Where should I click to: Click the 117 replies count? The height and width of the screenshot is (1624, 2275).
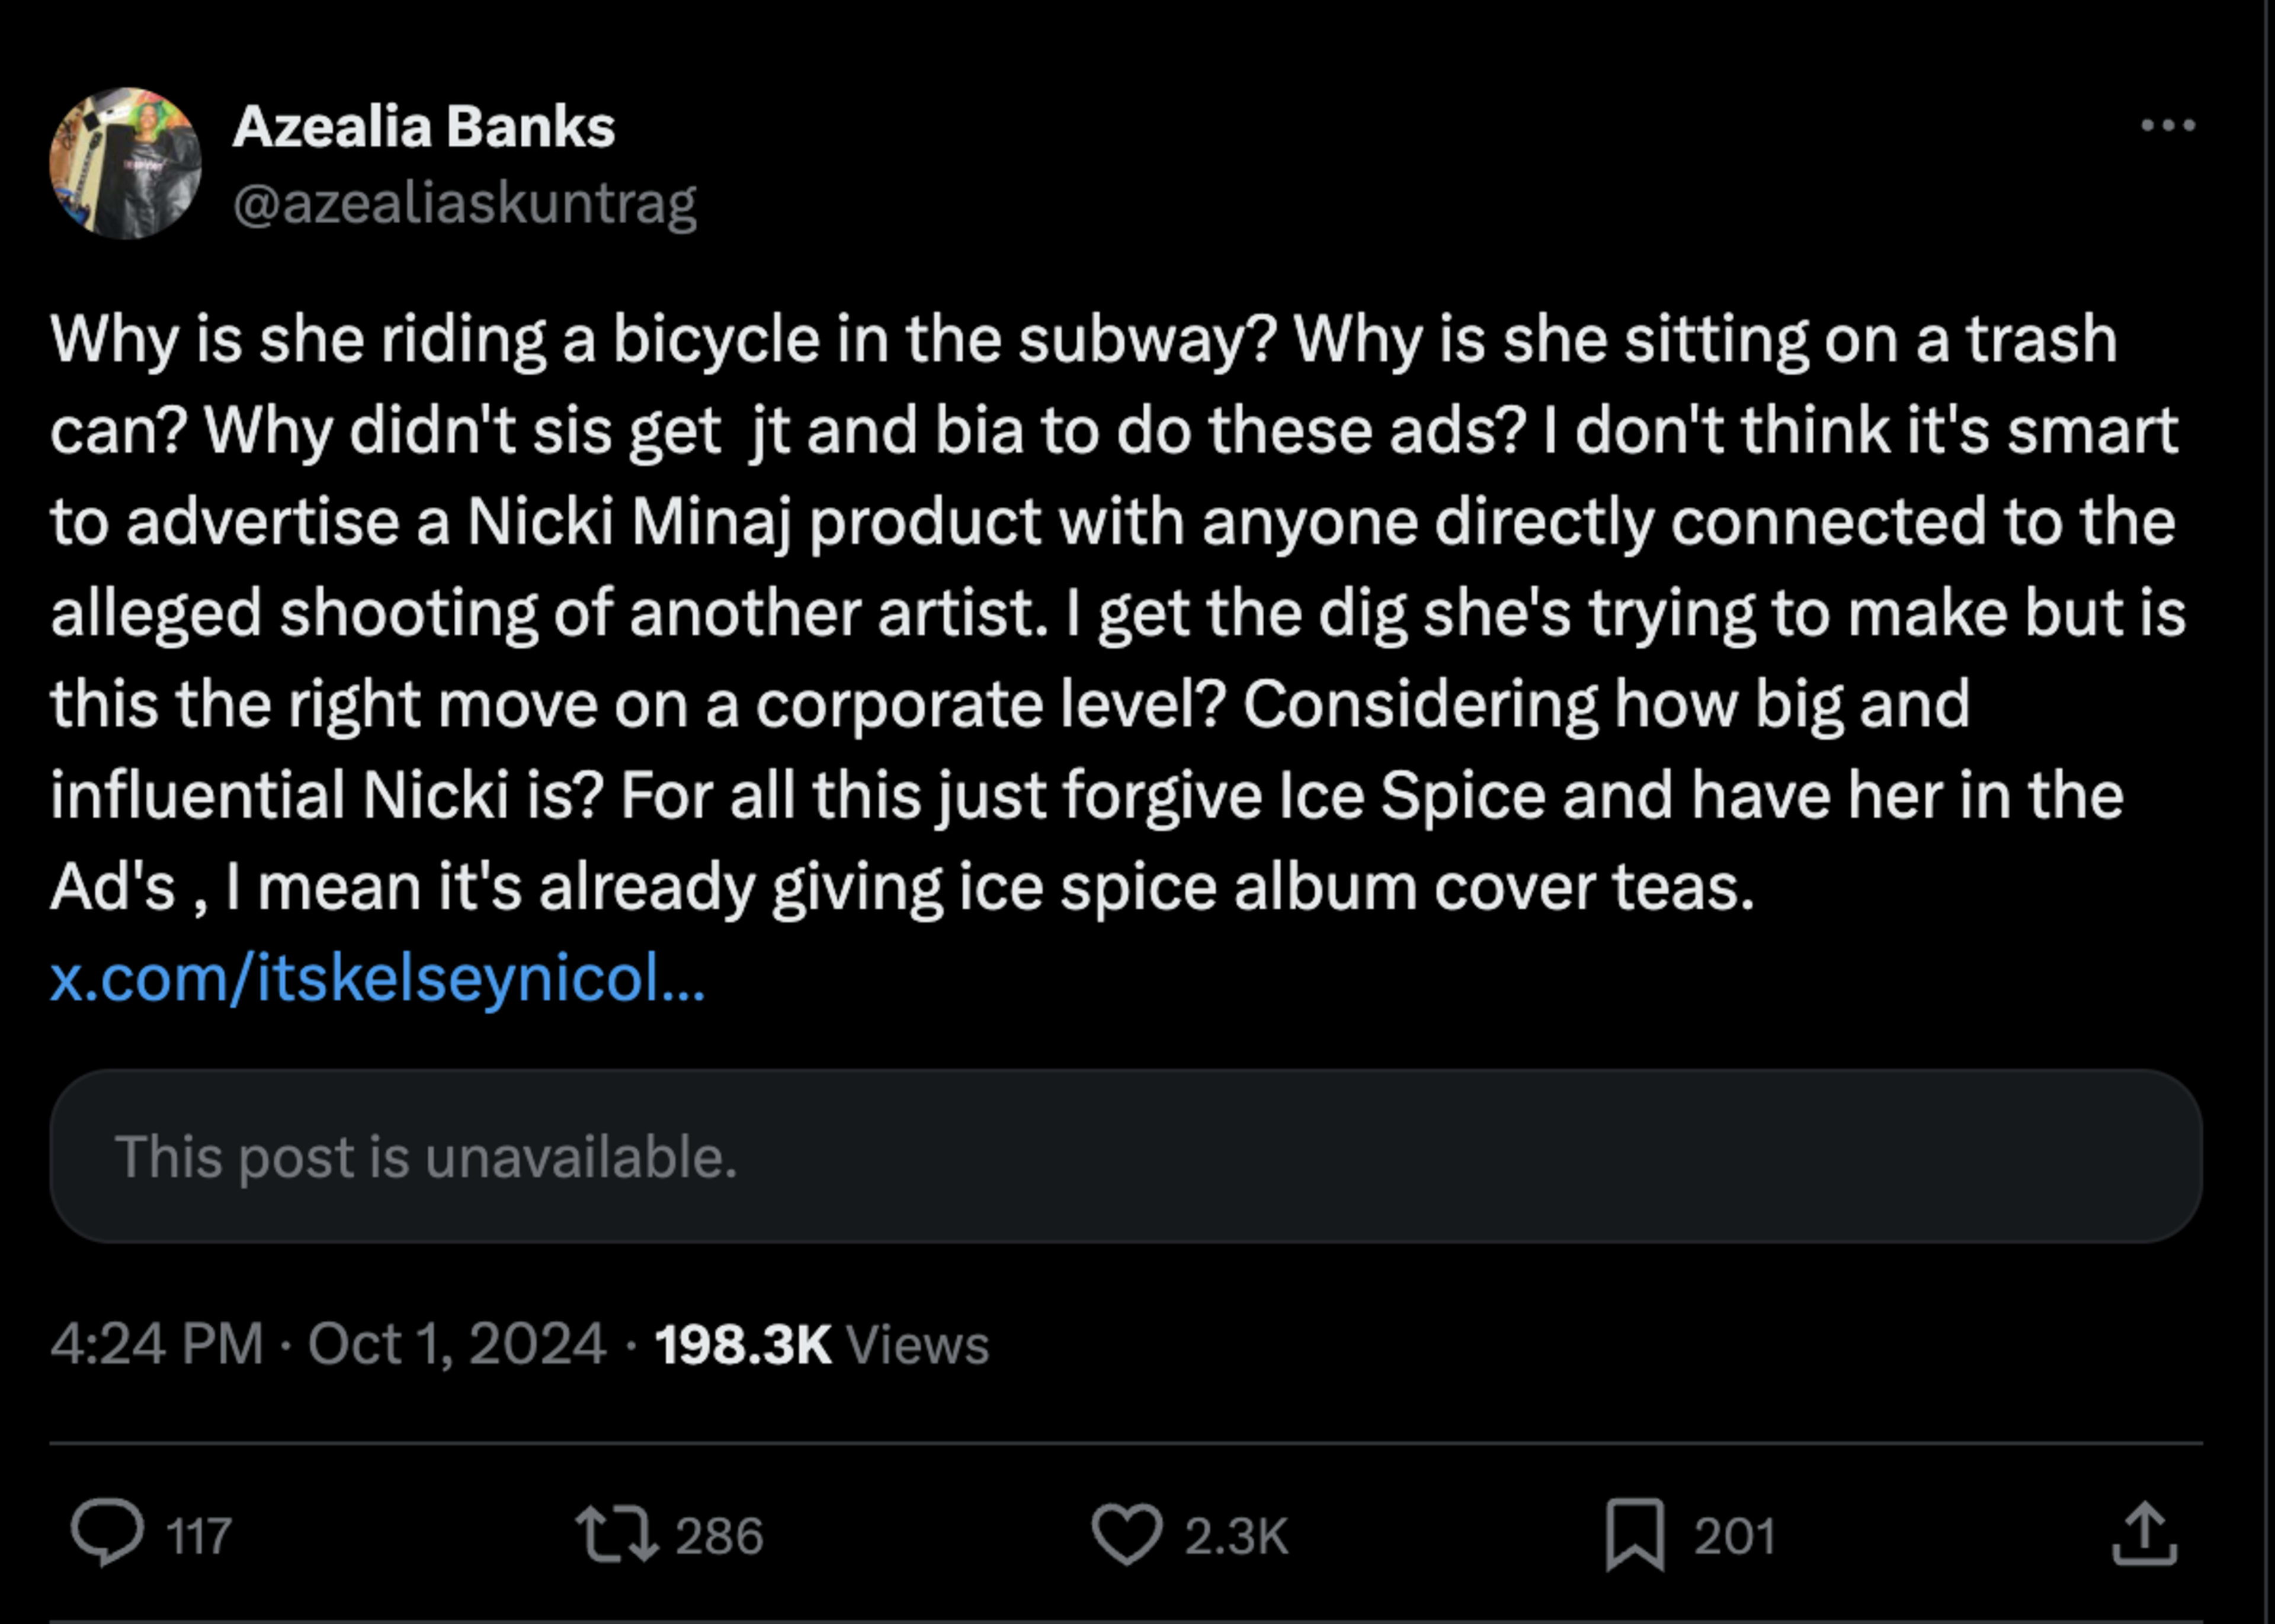tap(199, 1536)
